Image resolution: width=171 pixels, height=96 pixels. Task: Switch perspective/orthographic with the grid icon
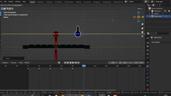click(x=142, y=36)
